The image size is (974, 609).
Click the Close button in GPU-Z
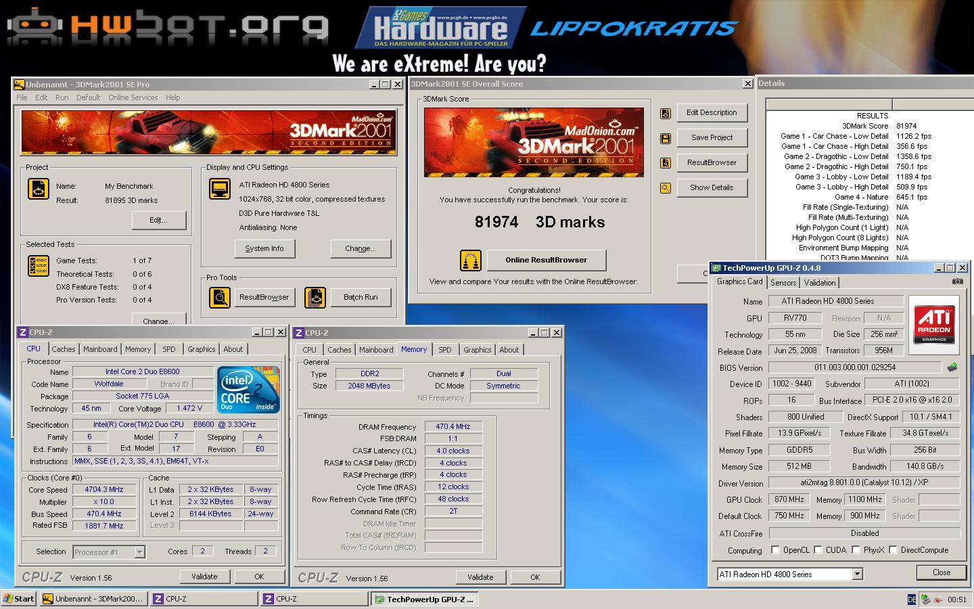pos(942,572)
